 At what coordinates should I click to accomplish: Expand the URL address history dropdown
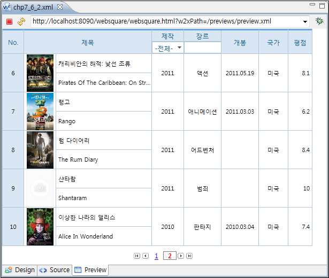pyautogui.click(x=305, y=21)
